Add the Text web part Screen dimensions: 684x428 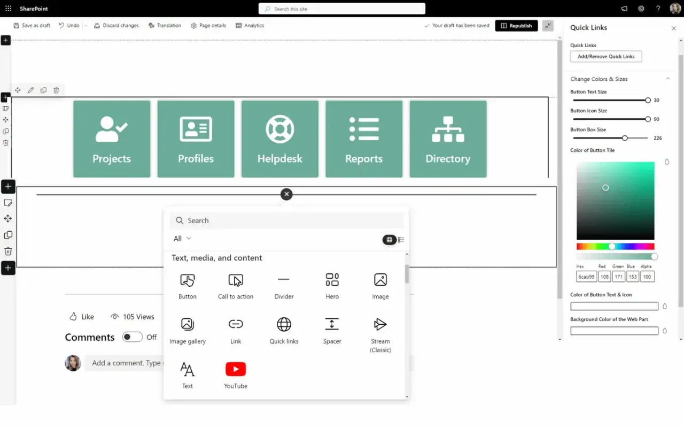(x=188, y=375)
